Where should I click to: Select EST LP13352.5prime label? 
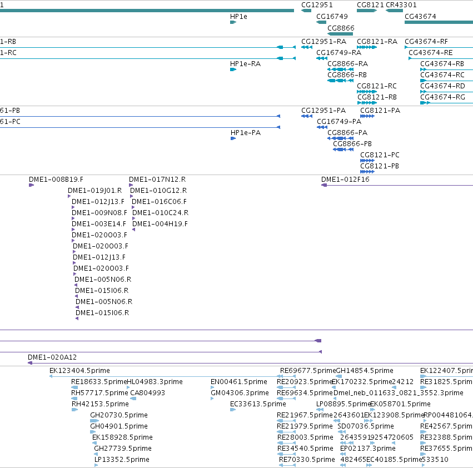(122, 460)
